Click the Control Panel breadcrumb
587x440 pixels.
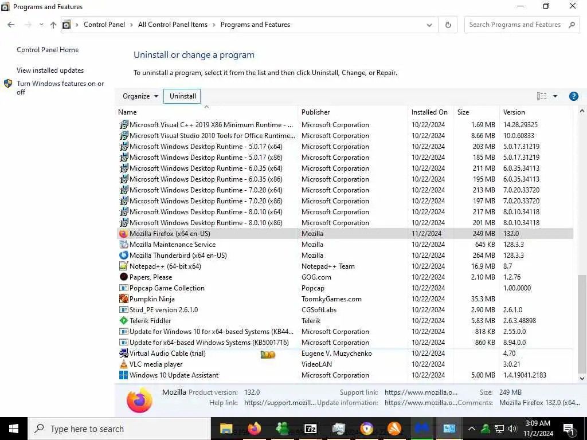104,25
